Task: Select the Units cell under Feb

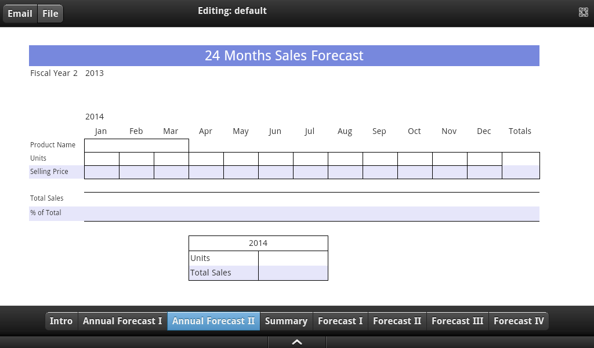Action: (137, 159)
